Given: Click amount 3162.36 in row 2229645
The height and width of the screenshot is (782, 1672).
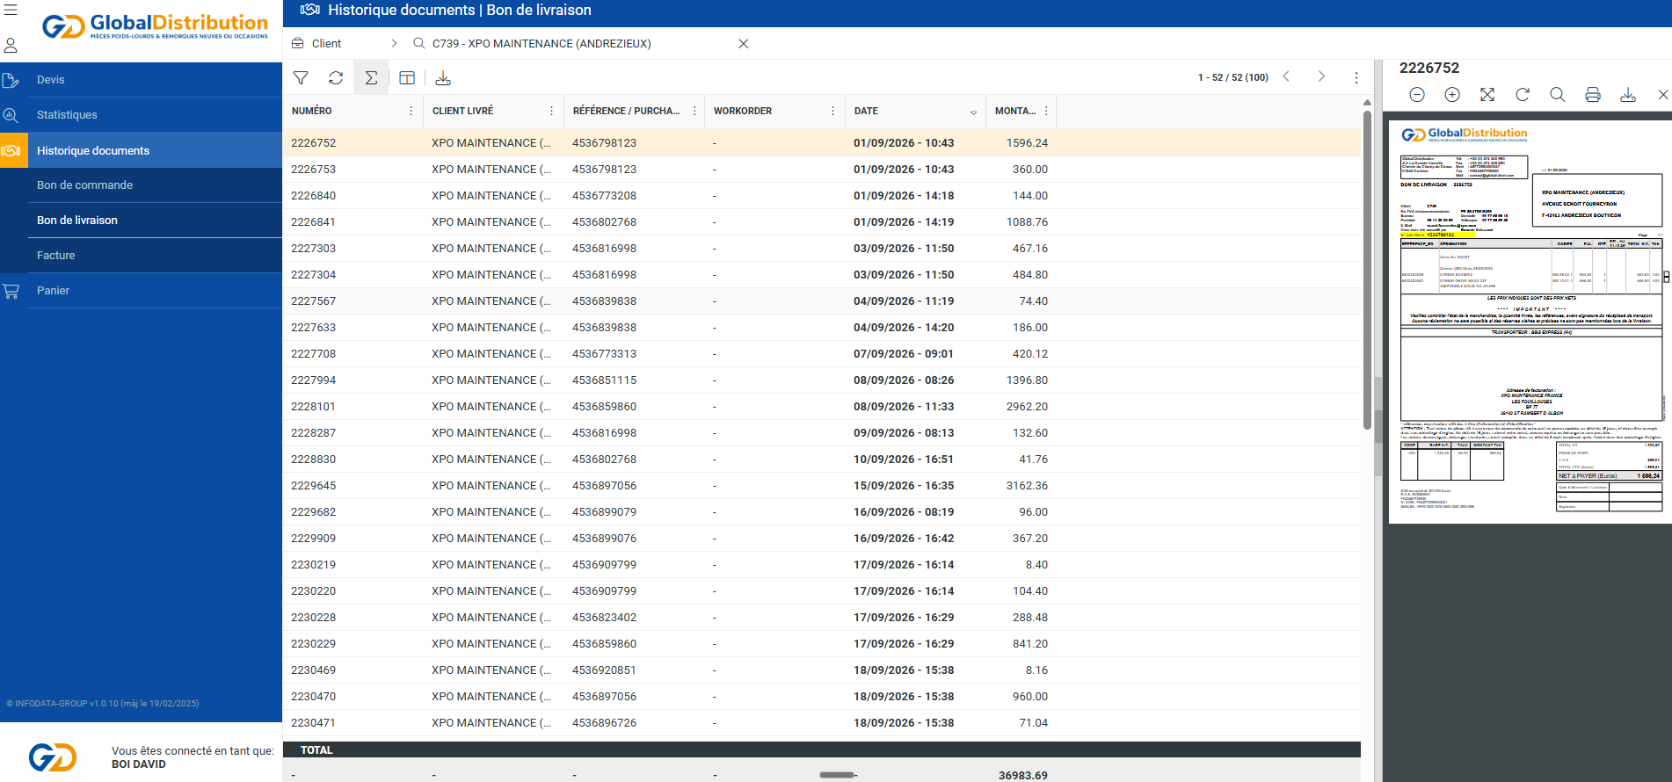Looking at the screenshot, I should (1027, 486).
